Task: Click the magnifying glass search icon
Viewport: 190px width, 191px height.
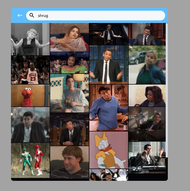Action: tap(32, 15)
